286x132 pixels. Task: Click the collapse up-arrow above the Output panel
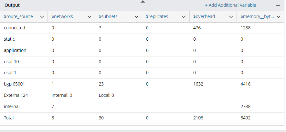[x=143, y=2]
